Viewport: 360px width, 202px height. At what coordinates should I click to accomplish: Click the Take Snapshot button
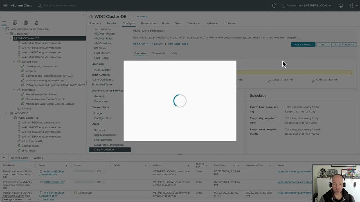tap(303, 45)
